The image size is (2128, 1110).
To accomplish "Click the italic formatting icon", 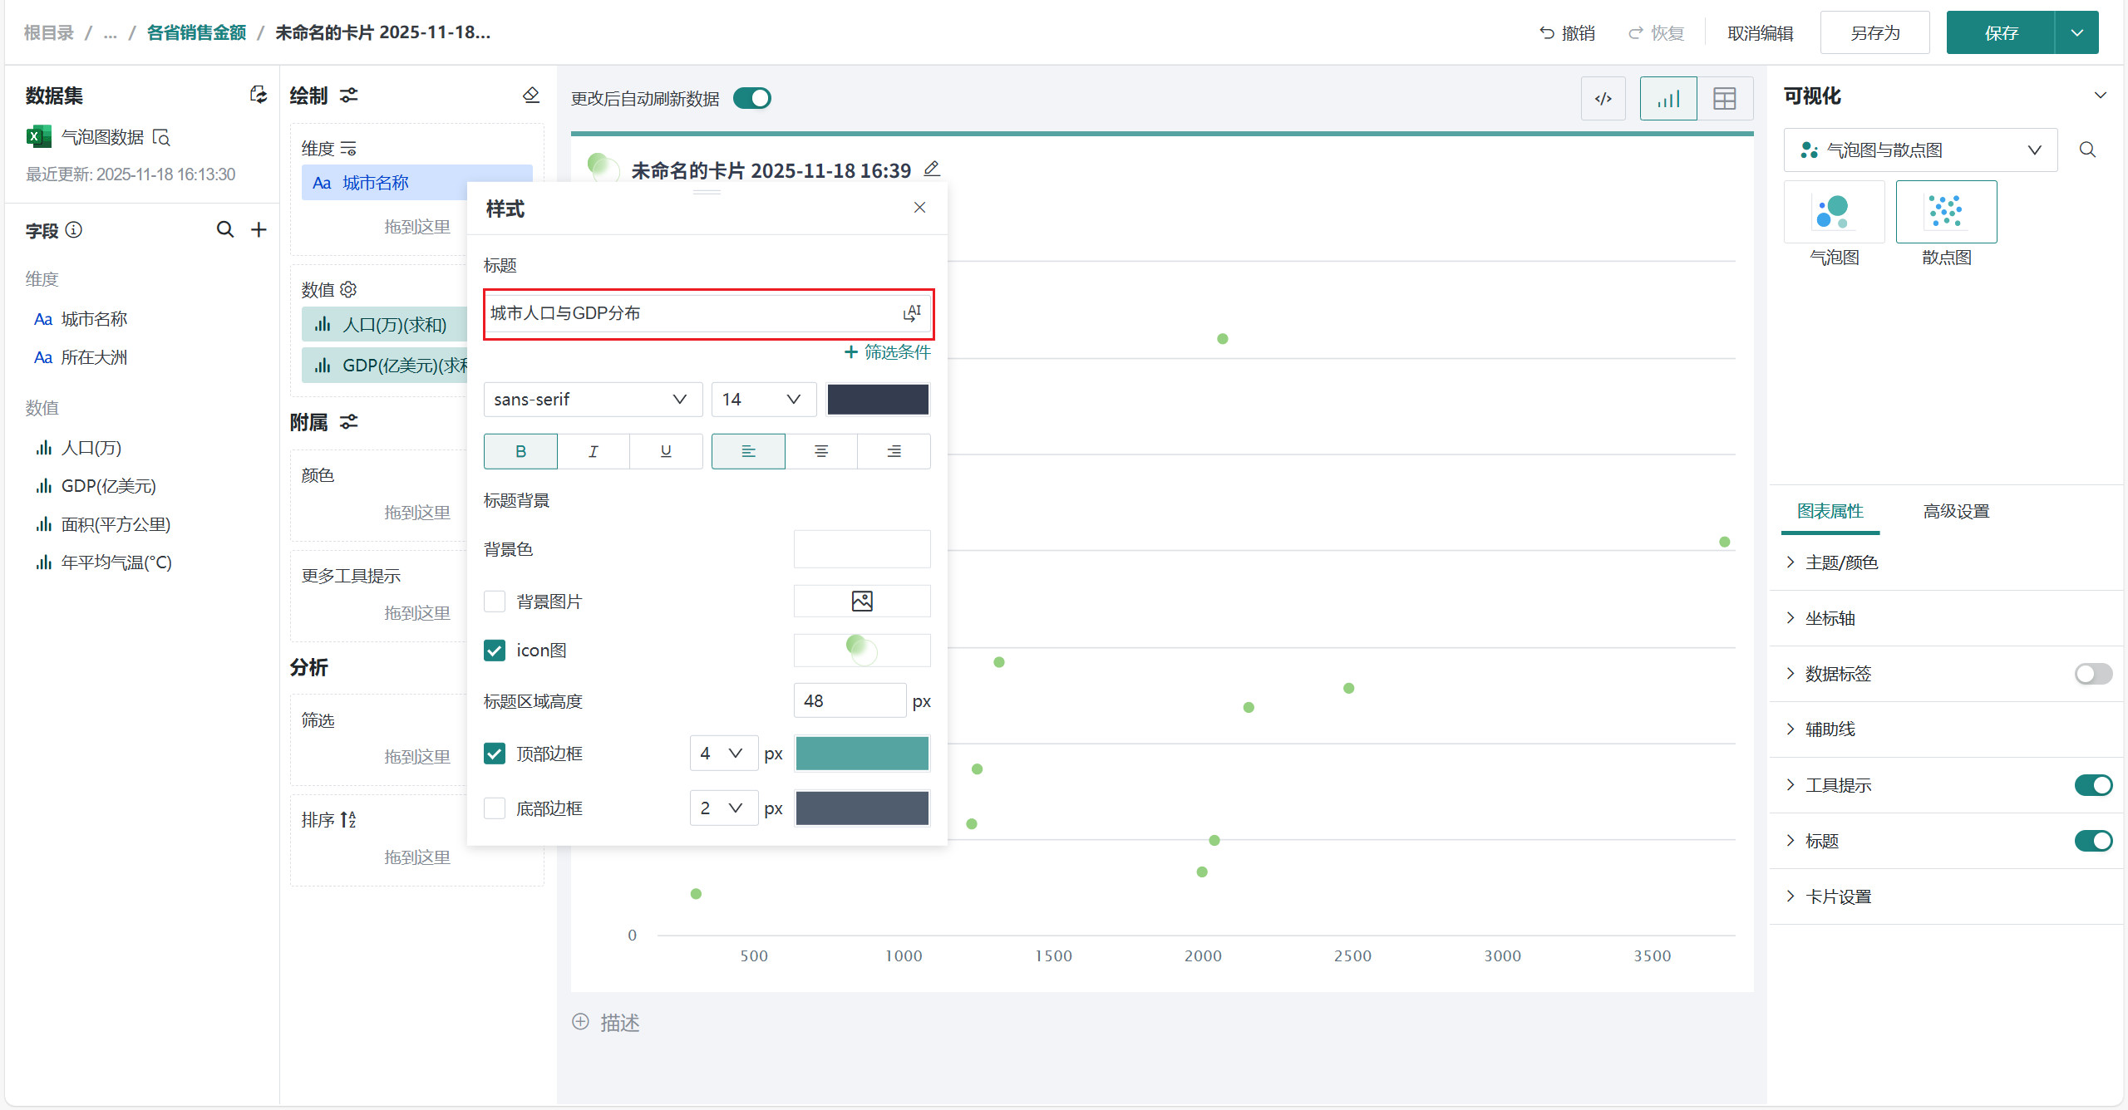I will coord(593,451).
